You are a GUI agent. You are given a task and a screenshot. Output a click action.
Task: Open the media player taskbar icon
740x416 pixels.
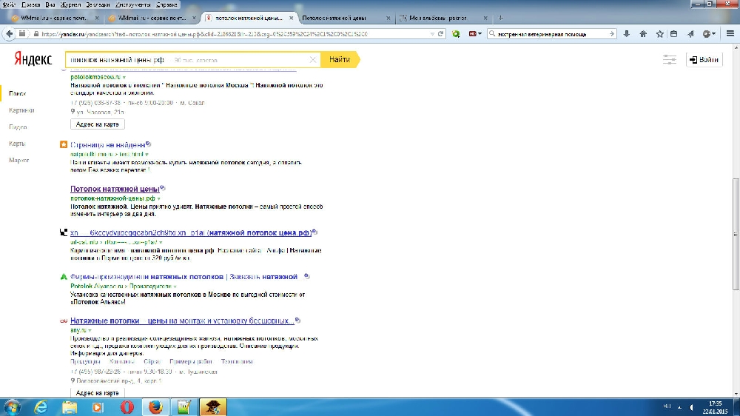(98, 407)
